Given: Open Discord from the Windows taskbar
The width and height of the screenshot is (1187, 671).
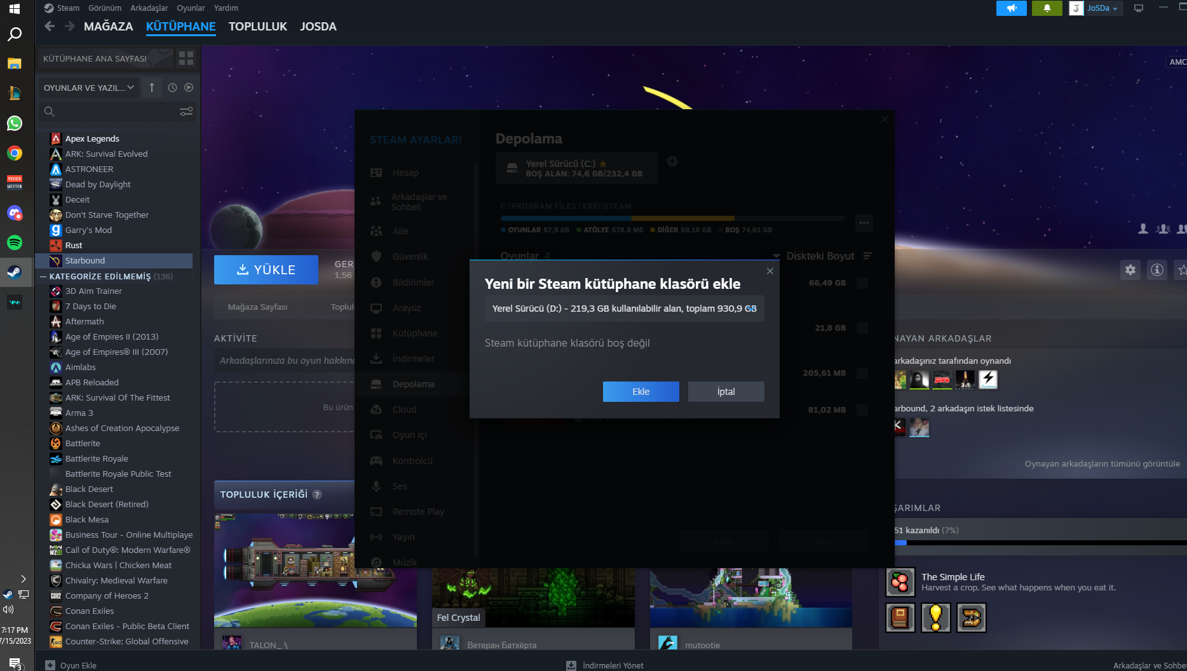Looking at the screenshot, I should pos(15,213).
